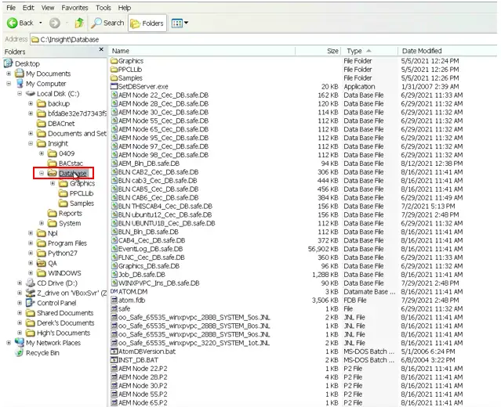Select Reports folder in tree
Screen dimensions: 501x407
pyautogui.click(x=71, y=214)
